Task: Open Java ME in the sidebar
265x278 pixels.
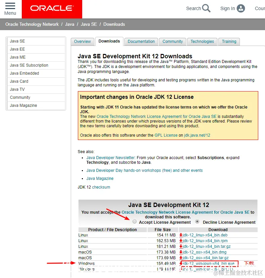Action: [36, 57]
